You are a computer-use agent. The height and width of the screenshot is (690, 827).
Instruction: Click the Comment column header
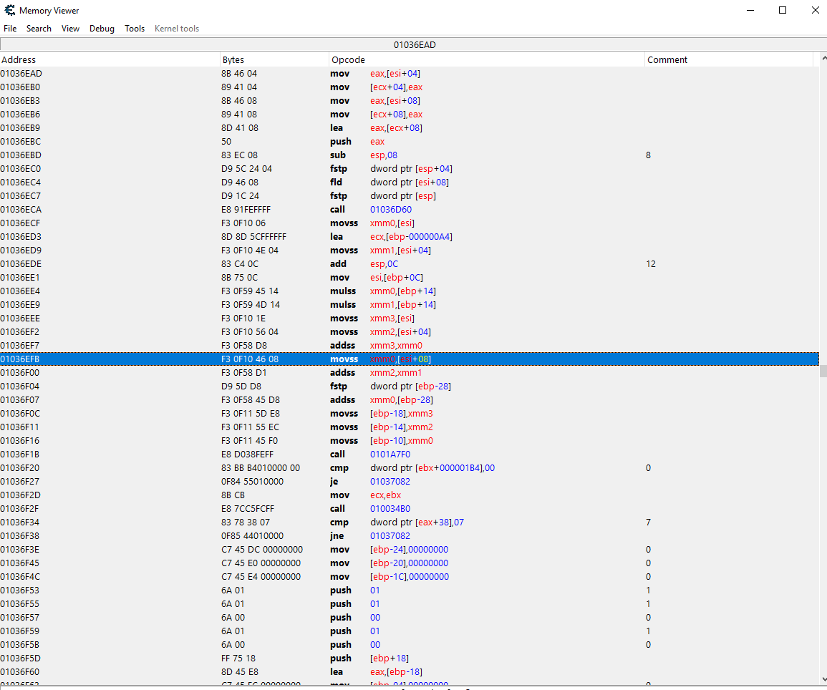(728, 60)
